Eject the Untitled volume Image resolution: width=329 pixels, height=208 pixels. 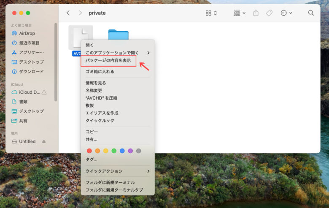tap(44, 141)
